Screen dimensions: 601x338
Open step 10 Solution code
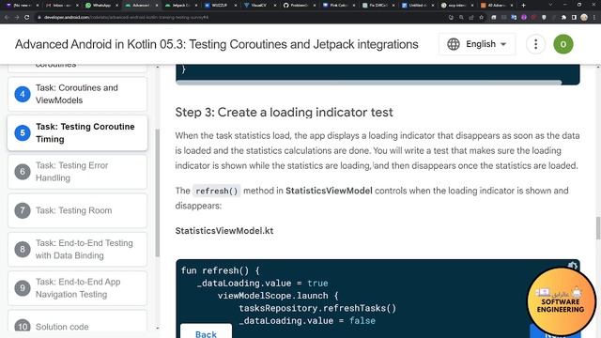click(77, 322)
